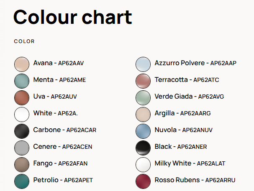This screenshot has height=191, width=254.
Task: Select the Fango colour swatch
Action: pos(21,164)
